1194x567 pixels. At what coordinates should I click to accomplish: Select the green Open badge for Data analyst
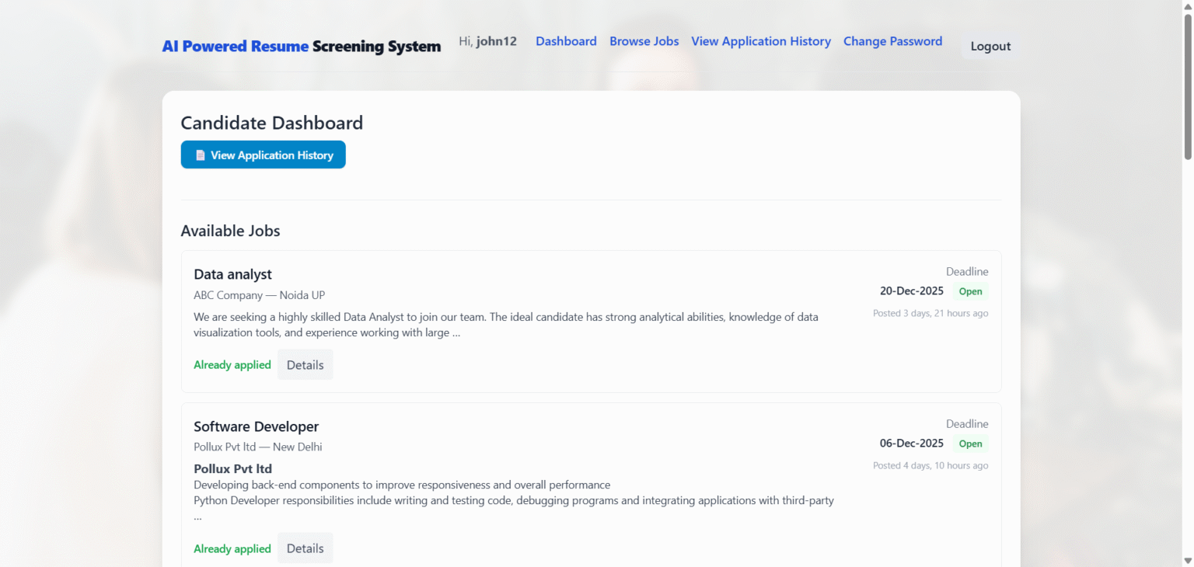coord(970,290)
